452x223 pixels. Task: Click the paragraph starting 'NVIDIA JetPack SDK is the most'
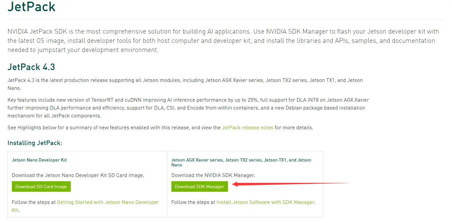pyautogui.click(x=223, y=41)
